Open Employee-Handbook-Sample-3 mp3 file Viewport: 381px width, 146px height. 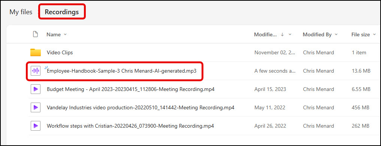coord(121,71)
